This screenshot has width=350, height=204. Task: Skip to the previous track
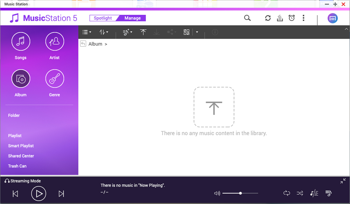[x=15, y=194]
